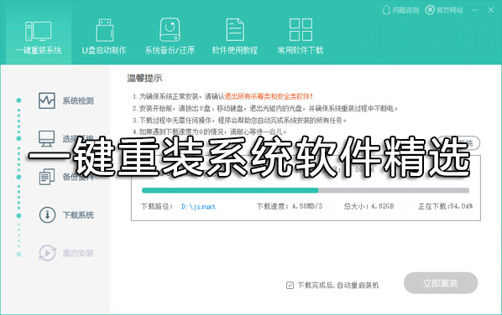
Task: Click the 系统检测 waveform icon
Action: (47, 101)
